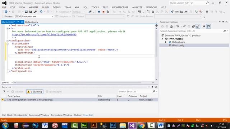The image size is (230, 129).
Task: Click the split editor plus icon
Action: pyautogui.click(x=156, y=25)
